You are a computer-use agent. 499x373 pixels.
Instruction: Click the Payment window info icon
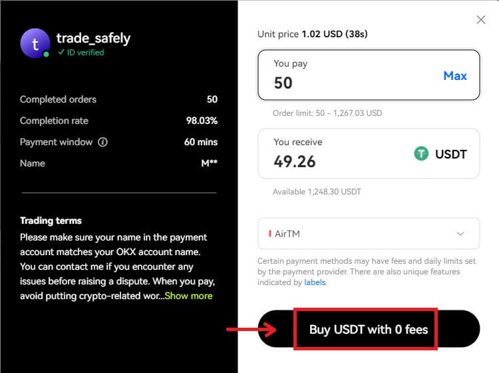(102, 142)
